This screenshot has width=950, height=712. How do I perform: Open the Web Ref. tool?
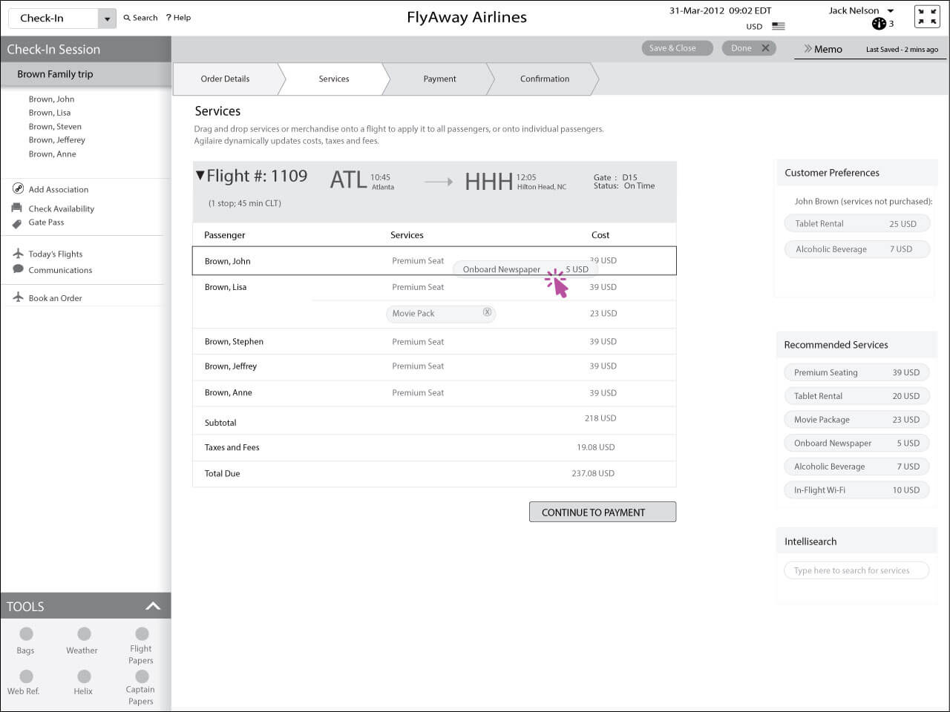click(24, 681)
